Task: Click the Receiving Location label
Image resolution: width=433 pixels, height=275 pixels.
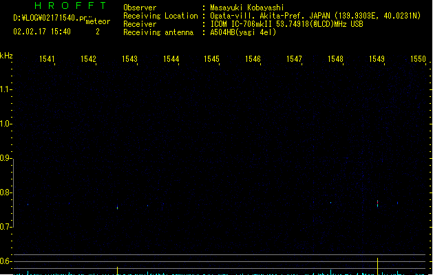Action: pos(160,16)
